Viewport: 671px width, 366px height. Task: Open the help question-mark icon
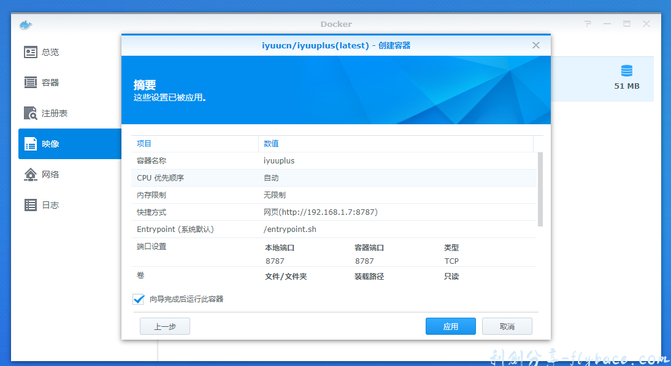pyautogui.click(x=587, y=23)
